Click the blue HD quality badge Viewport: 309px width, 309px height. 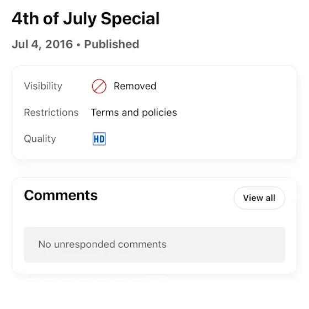(x=99, y=139)
